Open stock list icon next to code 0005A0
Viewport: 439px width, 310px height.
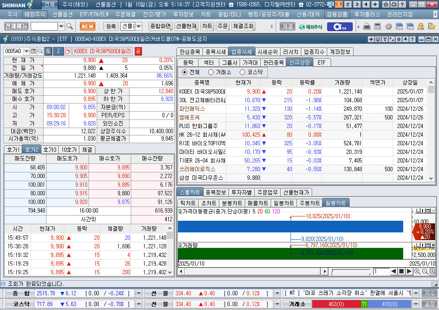34,51
